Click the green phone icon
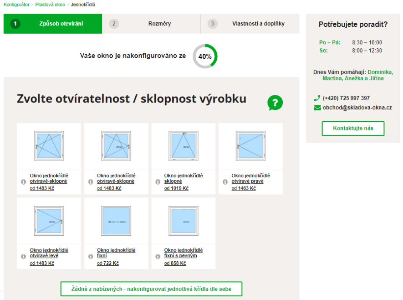Image resolution: width=403 pixels, height=300 pixels. pyautogui.click(x=317, y=98)
